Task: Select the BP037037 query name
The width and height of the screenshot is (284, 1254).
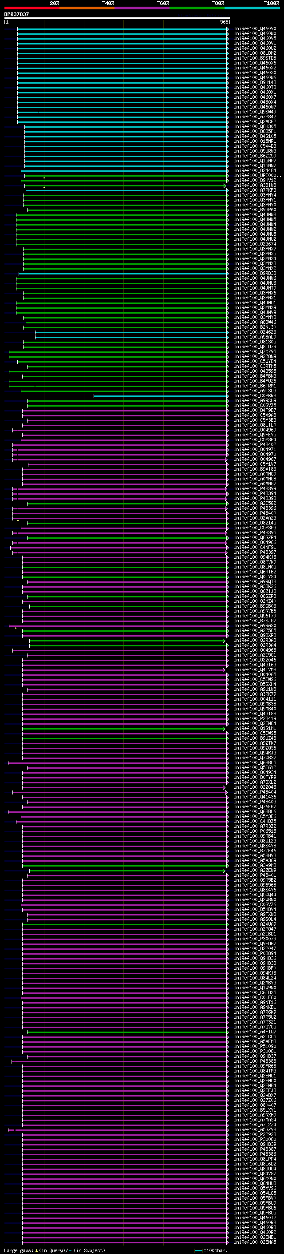Action: click(x=16, y=14)
